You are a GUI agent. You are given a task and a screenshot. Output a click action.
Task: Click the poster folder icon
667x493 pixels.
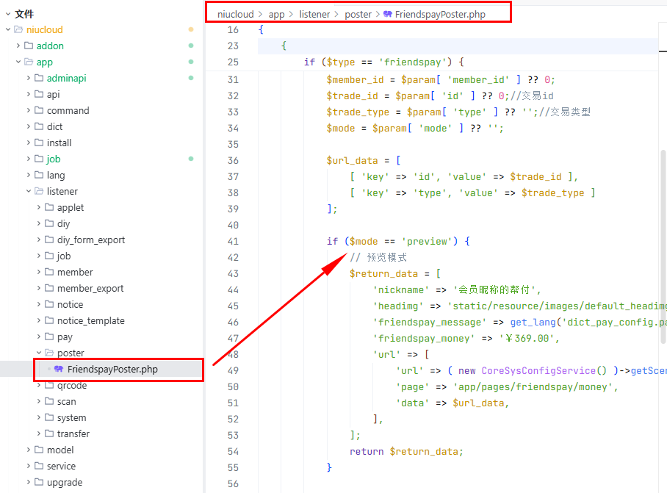click(x=49, y=353)
